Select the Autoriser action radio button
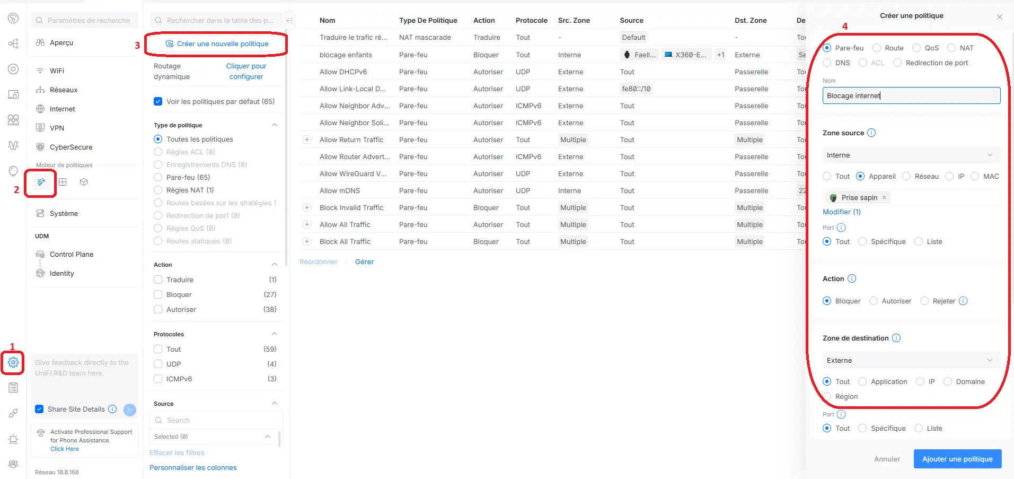The width and height of the screenshot is (1014, 479). point(874,301)
